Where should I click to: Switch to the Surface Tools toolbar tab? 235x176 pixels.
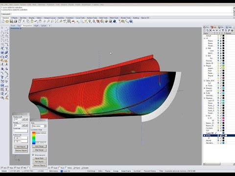click(92, 18)
